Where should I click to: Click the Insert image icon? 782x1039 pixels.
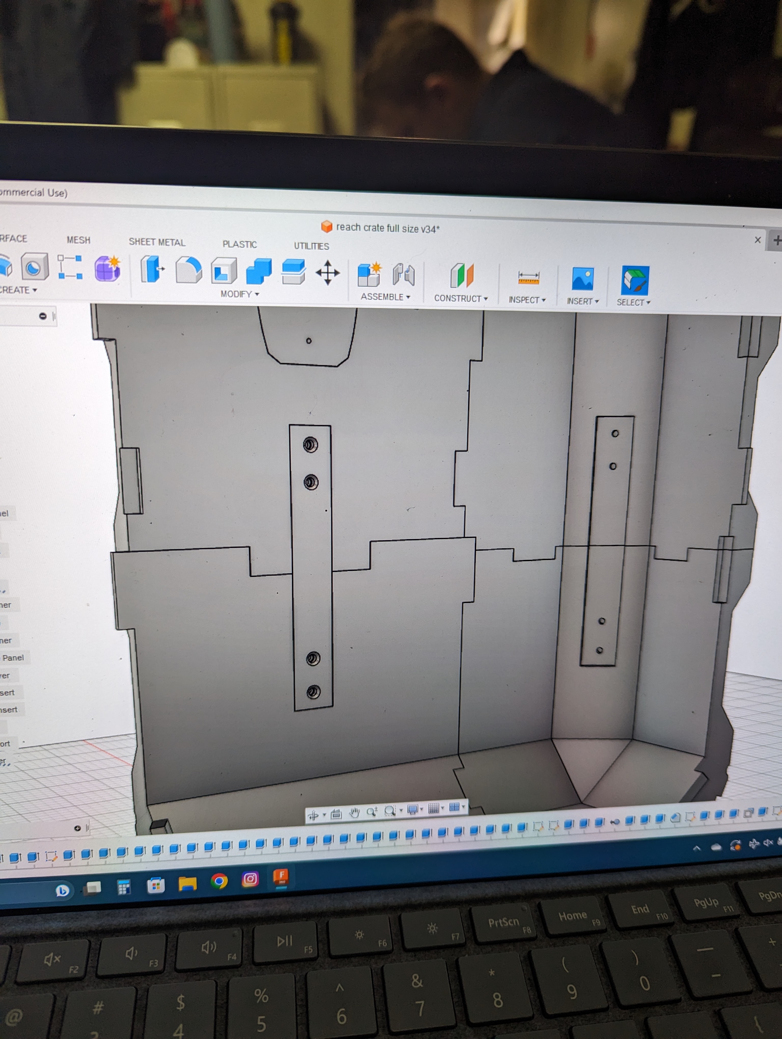click(x=582, y=279)
